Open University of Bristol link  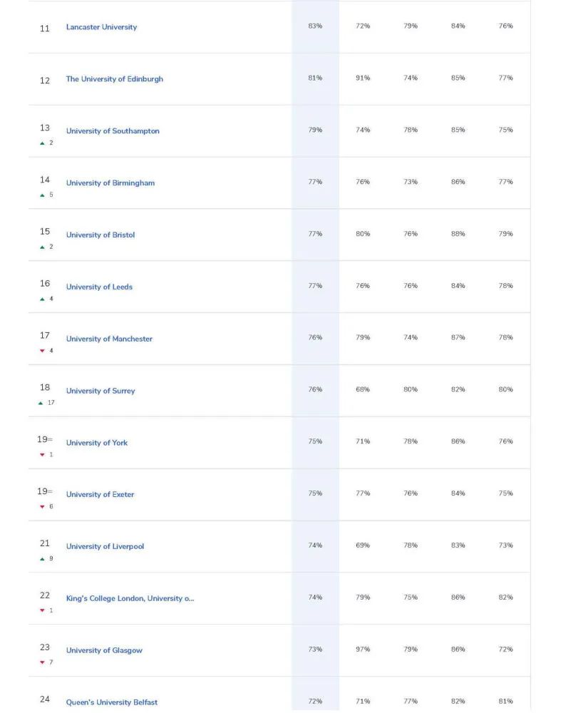coord(101,235)
